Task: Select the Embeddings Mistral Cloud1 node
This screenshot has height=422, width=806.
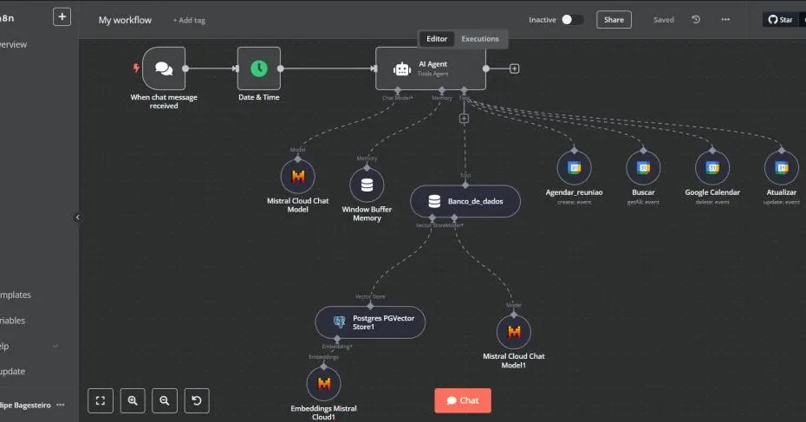Action: [x=323, y=383]
